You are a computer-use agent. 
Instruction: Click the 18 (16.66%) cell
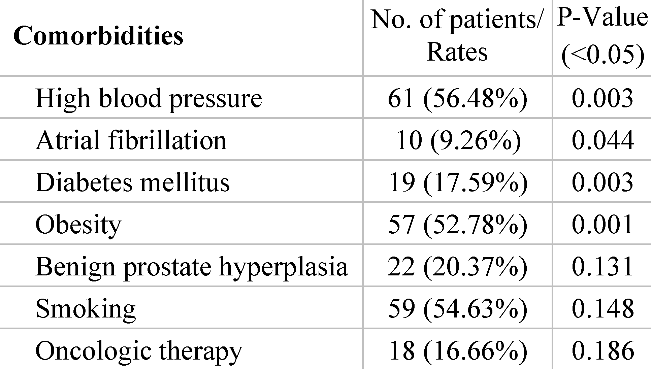click(x=457, y=351)
